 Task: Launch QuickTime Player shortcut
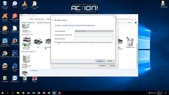(15, 67)
